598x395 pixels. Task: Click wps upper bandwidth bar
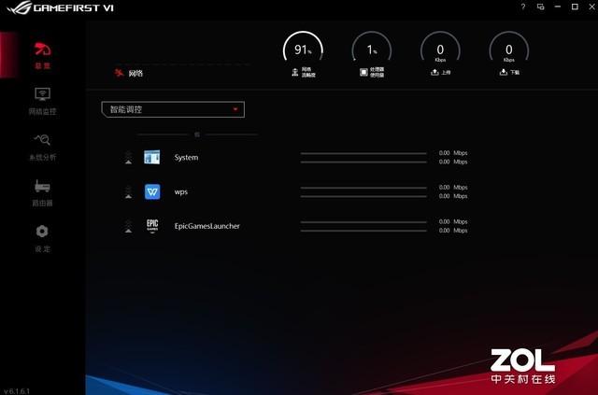[363, 188]
